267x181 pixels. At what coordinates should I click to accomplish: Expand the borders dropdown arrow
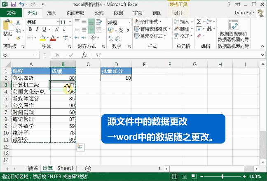coord(35,38)
